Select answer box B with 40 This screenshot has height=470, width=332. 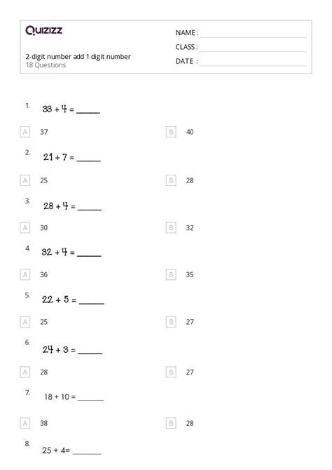(171, 132)
